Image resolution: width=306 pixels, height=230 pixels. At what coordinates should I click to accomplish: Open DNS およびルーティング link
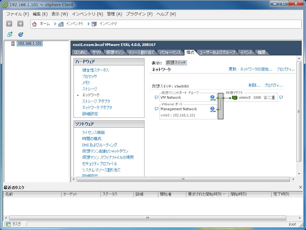click(x=99, y=145)
